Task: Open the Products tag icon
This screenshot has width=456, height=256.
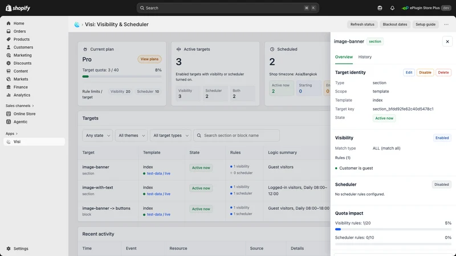Action: [9, 39]
